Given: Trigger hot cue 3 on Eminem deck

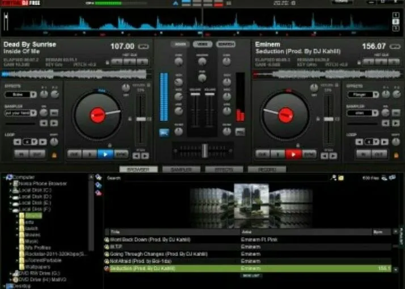Looking at the screenshot, I should [394, 62].
